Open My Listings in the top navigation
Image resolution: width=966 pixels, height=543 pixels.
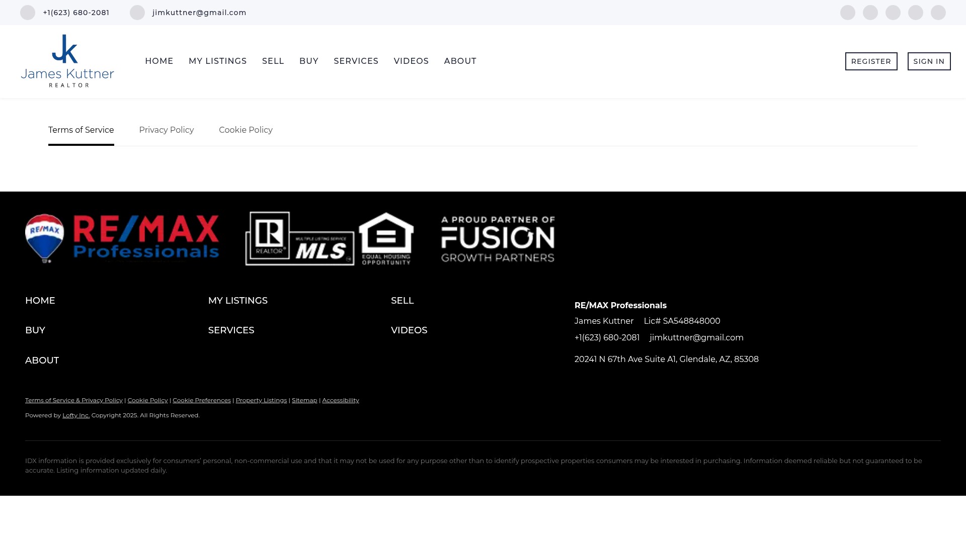[218, 61]
